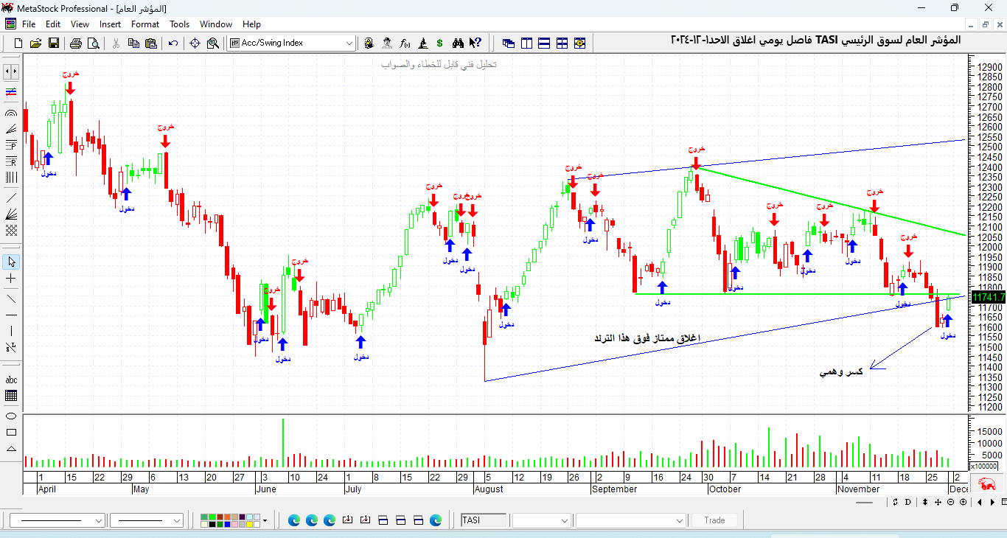The height and width of the screenshot is (538, 1007).
Task: Open the Edit menu
Action: pos(53,24)
